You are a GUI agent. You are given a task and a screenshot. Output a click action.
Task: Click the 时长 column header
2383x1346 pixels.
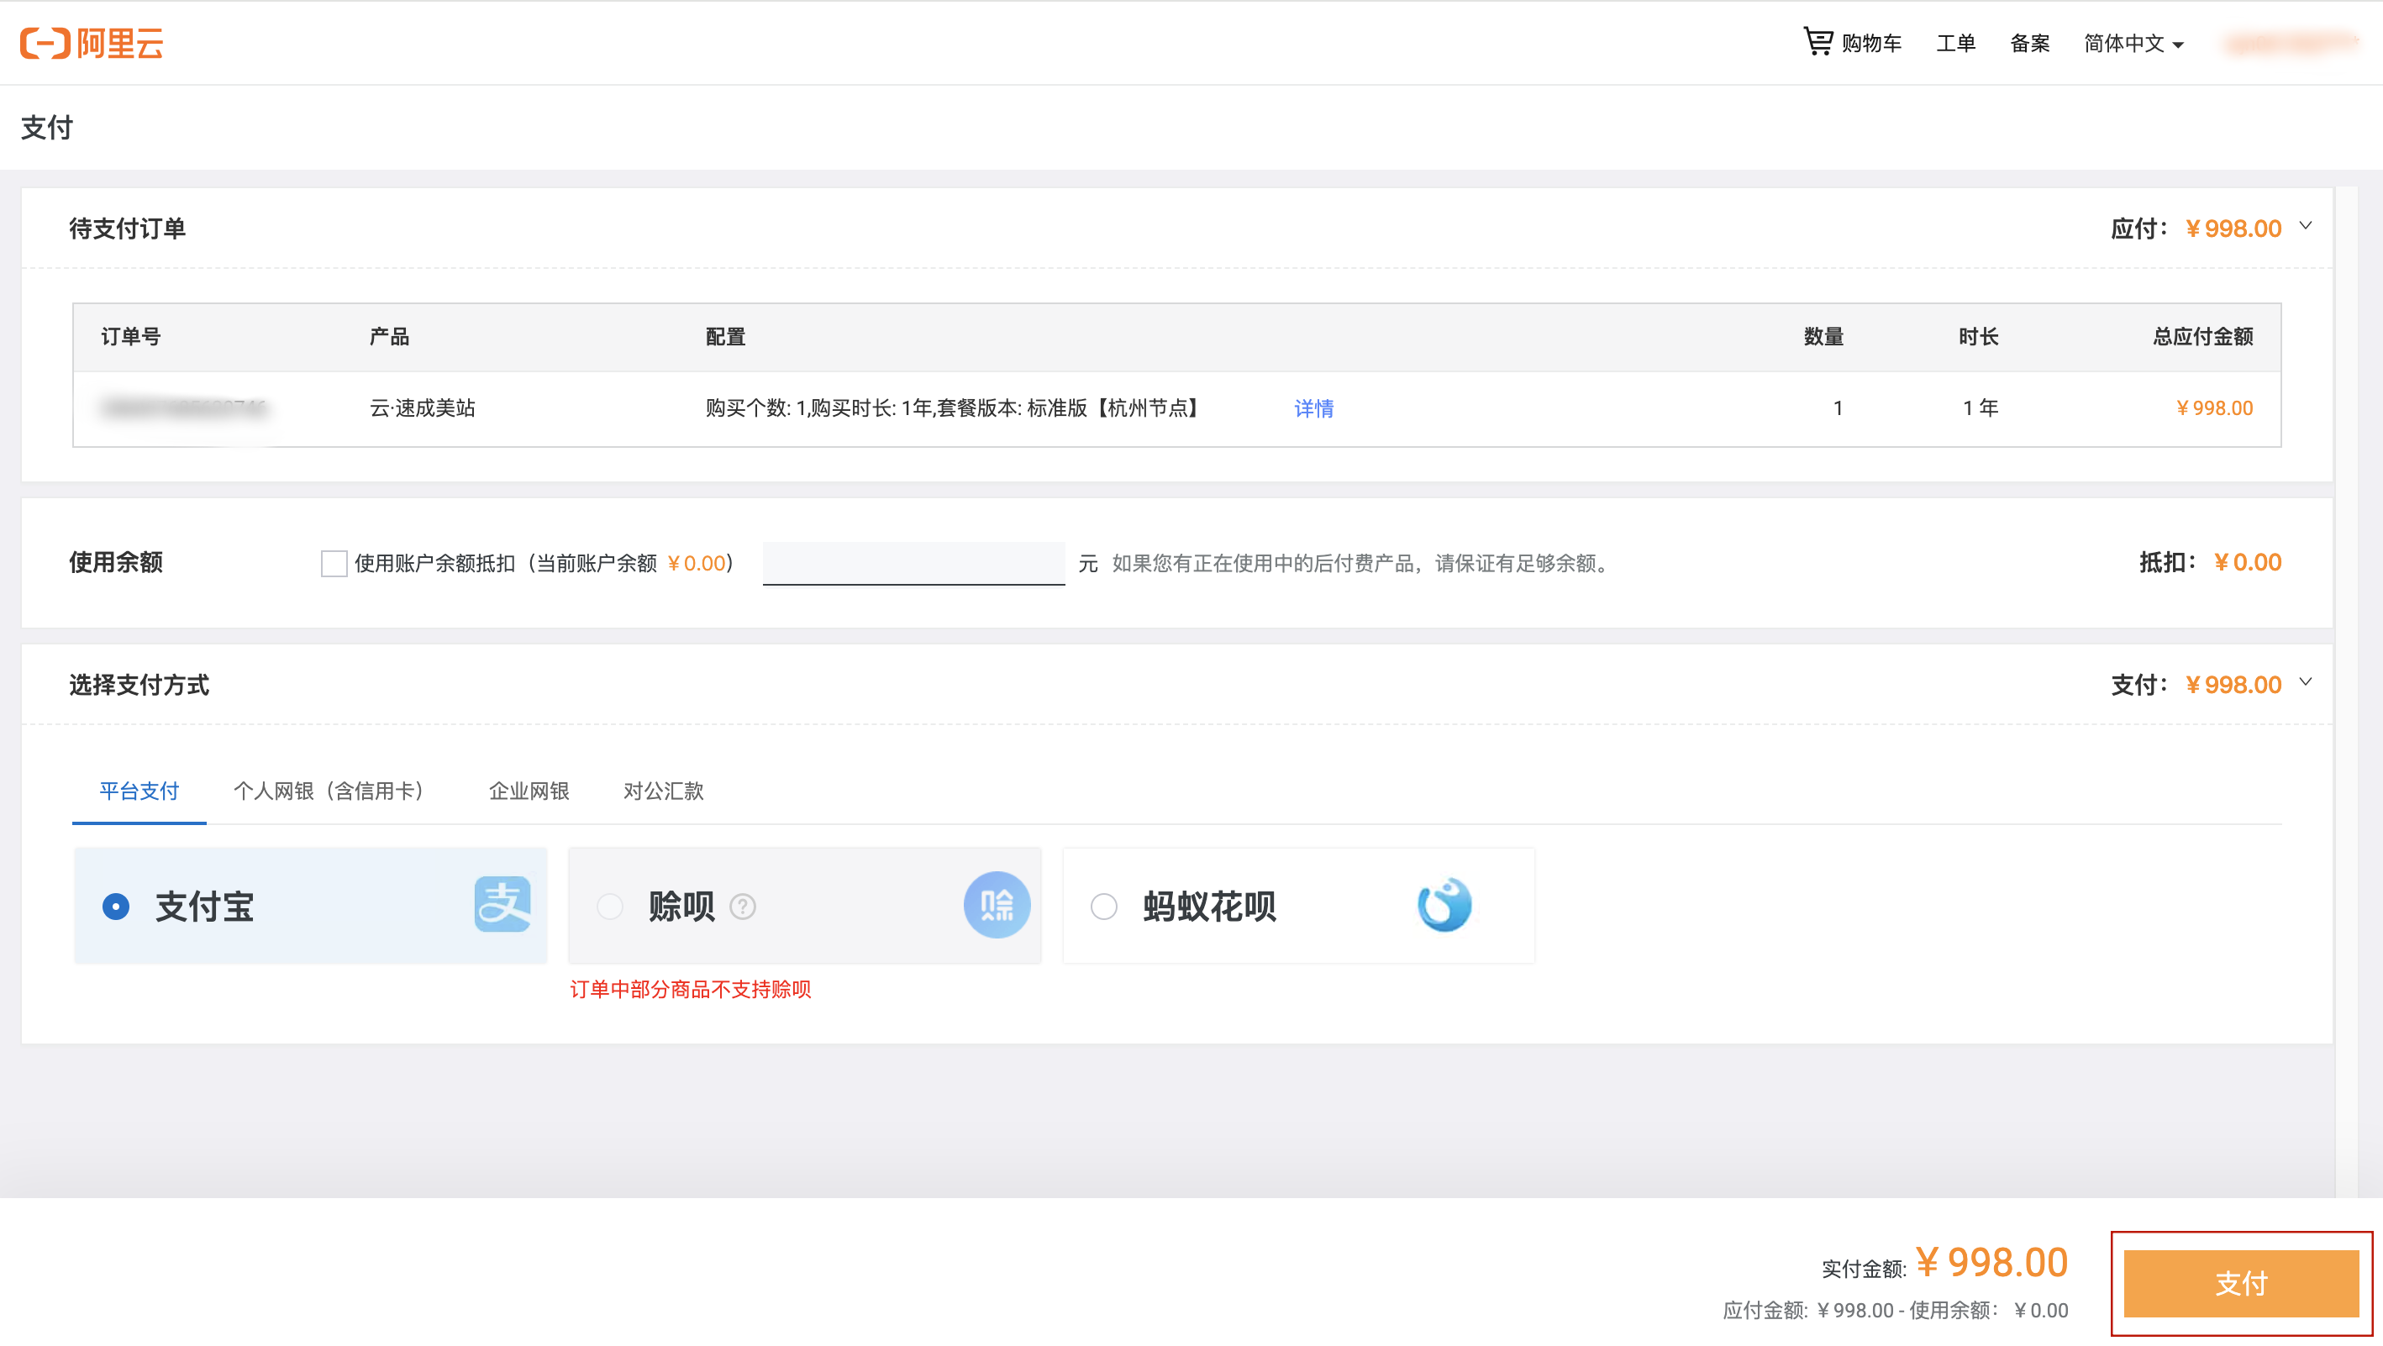click(x=1978, y=337)
